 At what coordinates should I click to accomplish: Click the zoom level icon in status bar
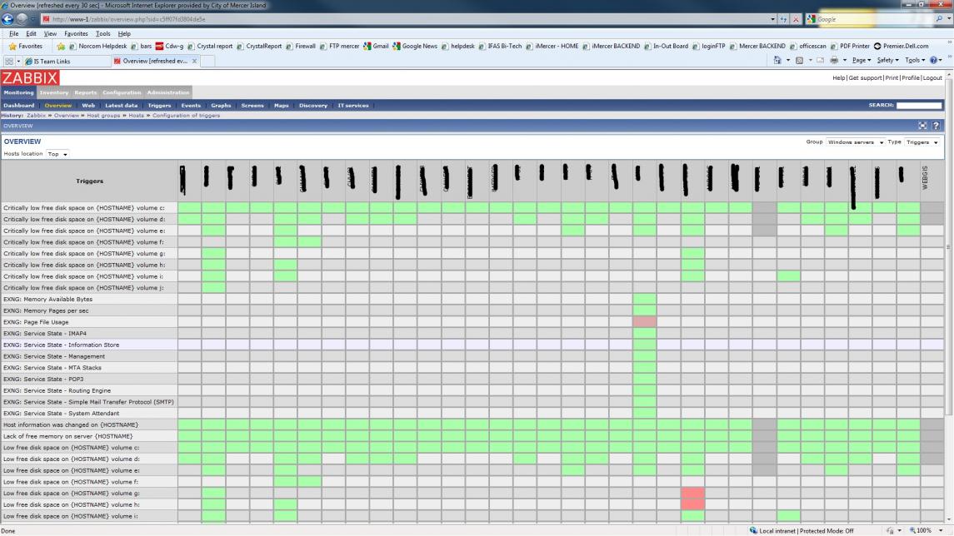coord(912,530)
